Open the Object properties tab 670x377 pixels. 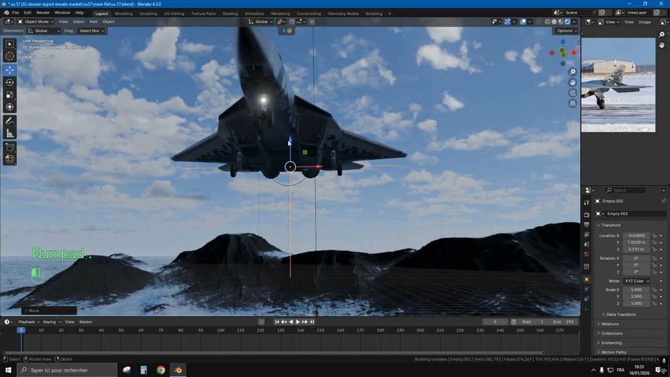(x=586, y=279)
